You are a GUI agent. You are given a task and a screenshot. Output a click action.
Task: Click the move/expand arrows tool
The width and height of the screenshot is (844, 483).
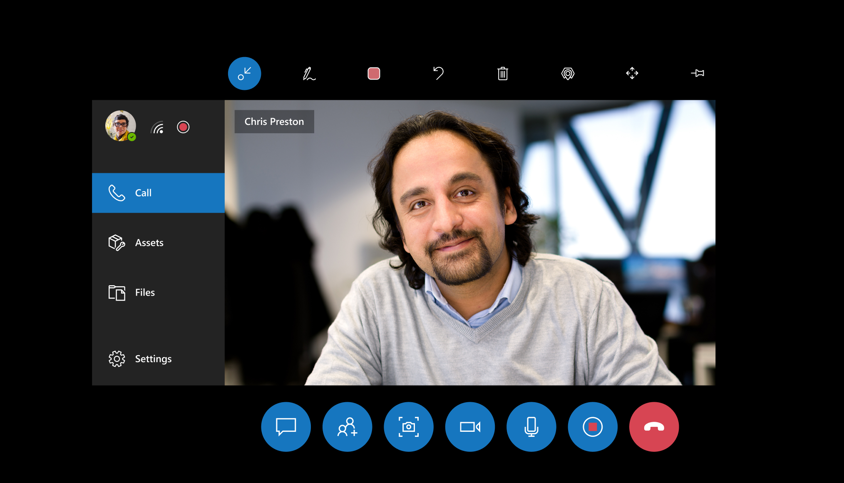tap(631, 74)
